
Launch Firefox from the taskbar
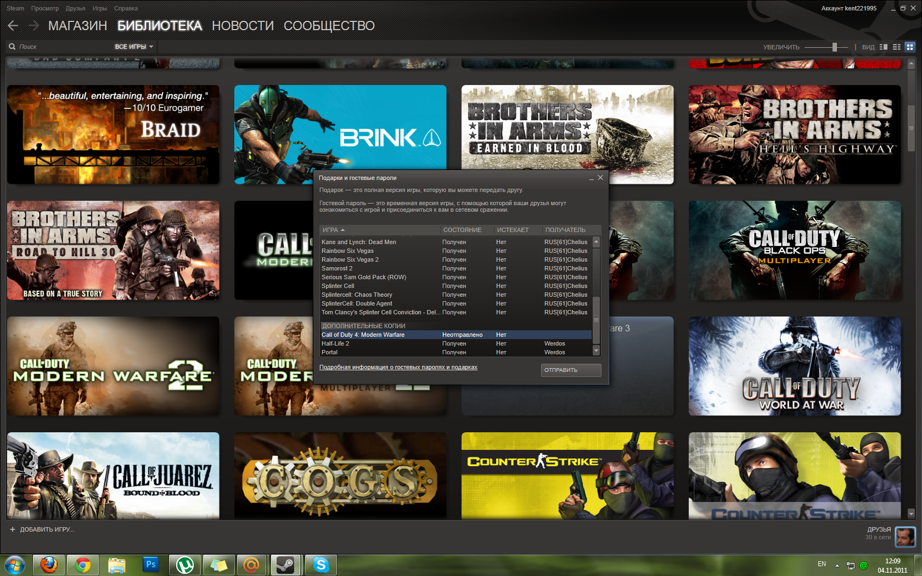pyautogui.click(x=49, y=565)
